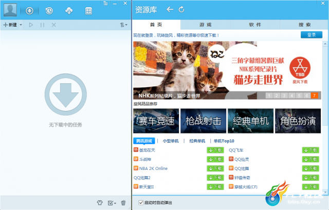
Task: Open the download history clock icon
Action: (x=49, y=11)
